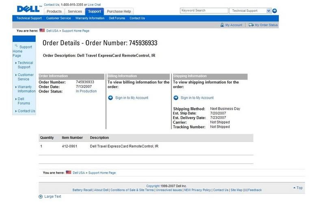This screenshot has width=325, height=210.
Task: Open the NEW Privacy Policy link
Action: pos(197,190)
